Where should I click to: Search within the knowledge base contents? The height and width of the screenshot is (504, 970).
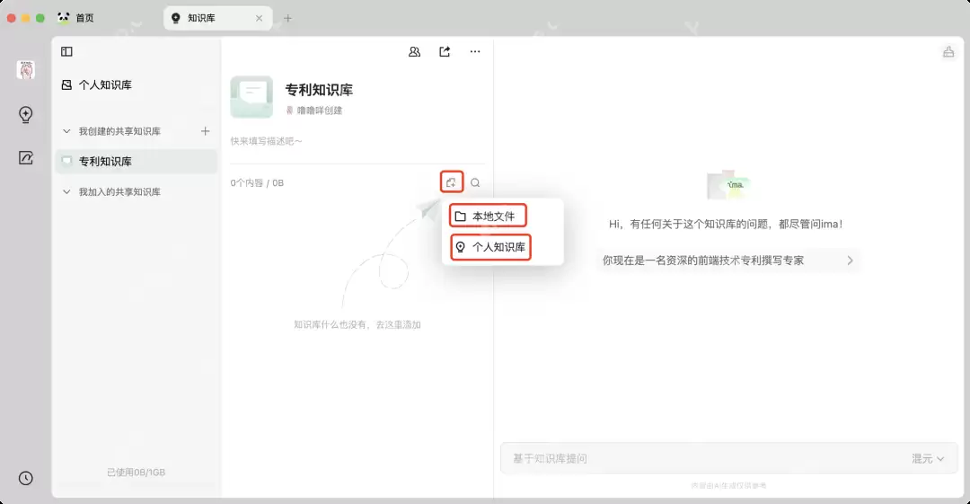click(x=475, y=182)
